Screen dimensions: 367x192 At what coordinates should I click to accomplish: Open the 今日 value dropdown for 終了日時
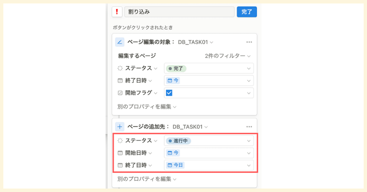209,165
